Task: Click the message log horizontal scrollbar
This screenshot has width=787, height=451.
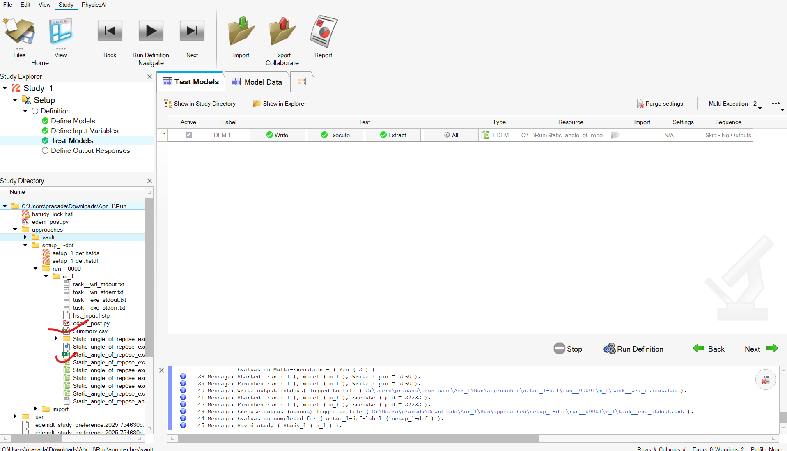Action: pyautogui.click(x=358, y=438)
